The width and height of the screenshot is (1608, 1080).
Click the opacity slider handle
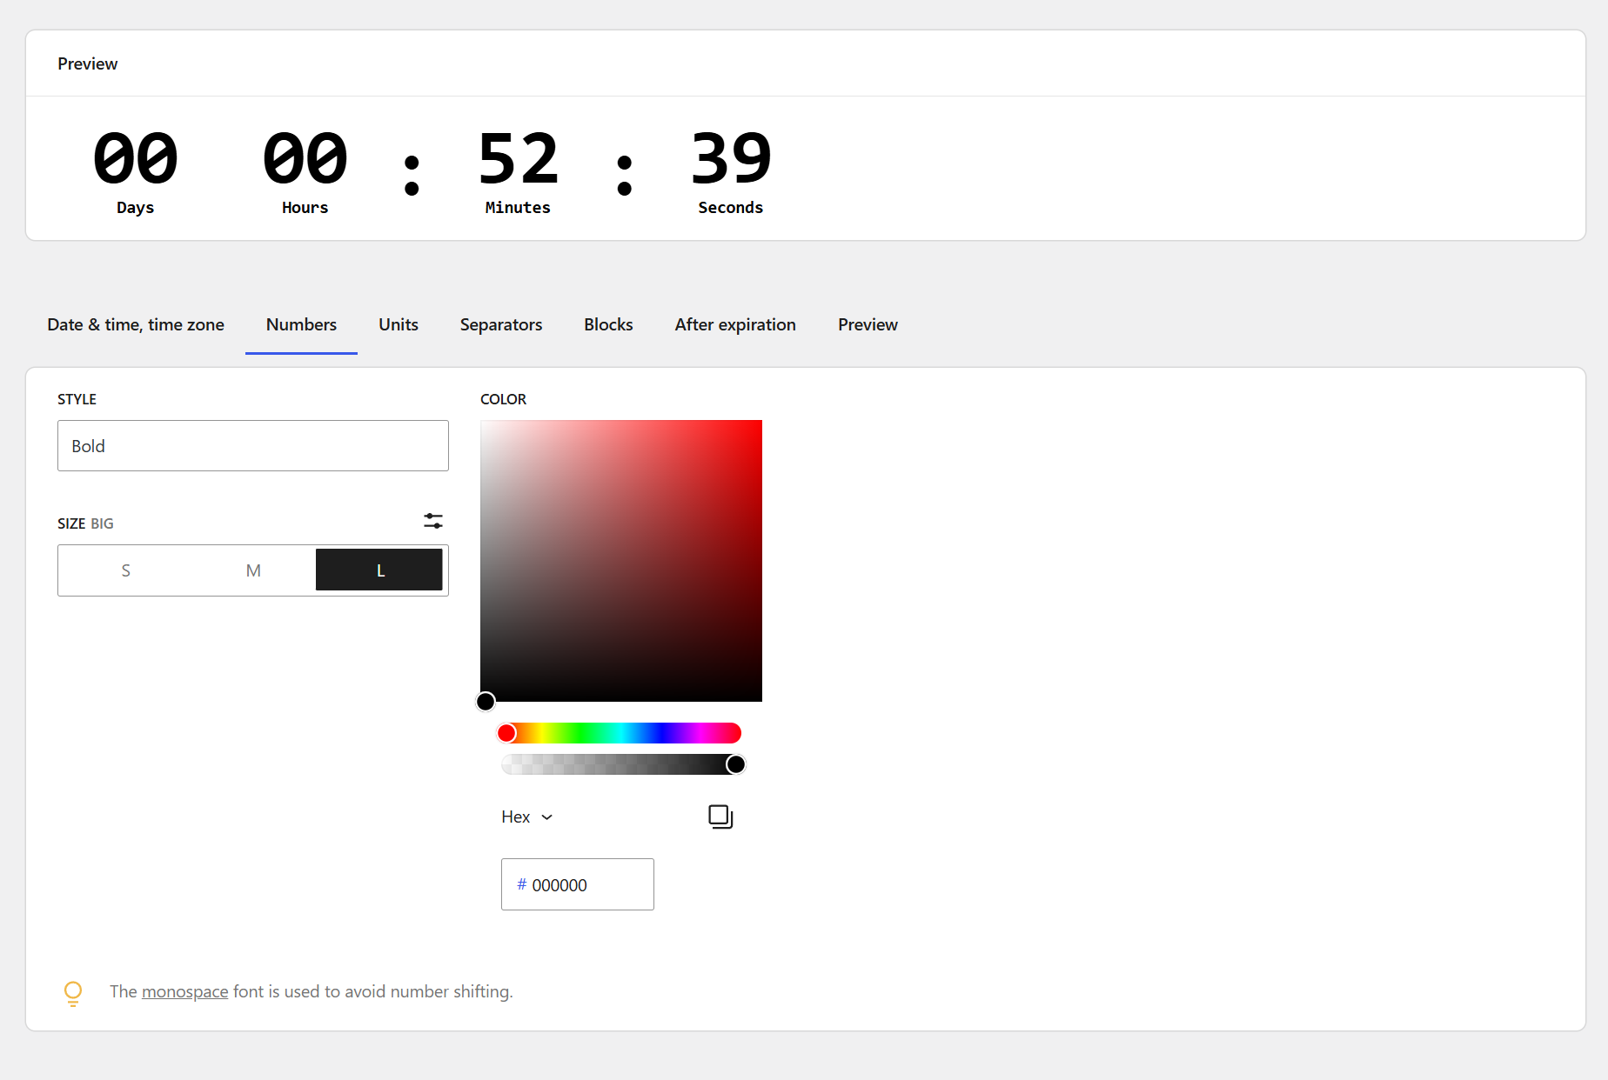tap(736, 764)
